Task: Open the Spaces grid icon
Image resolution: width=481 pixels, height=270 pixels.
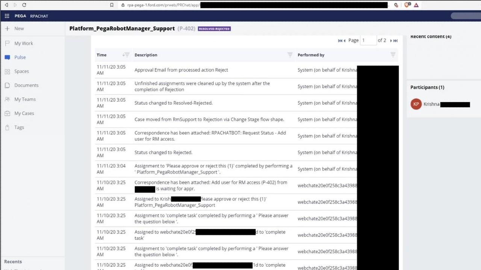Action: [7, 71]
